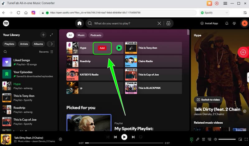The height and width of the screenshot is (146, 249).
Task: Open the This Is BLACKPINK card
Action: coord(153,88)
